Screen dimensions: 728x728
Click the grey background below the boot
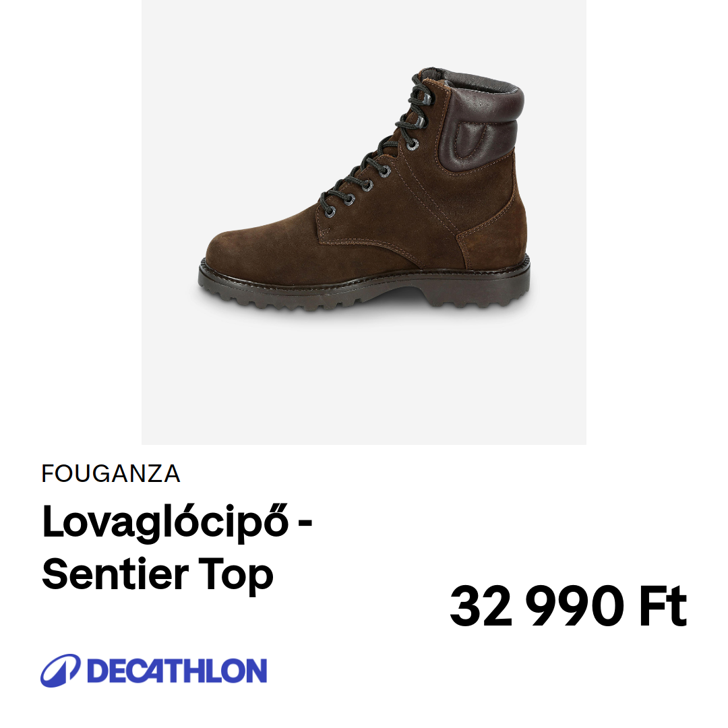pyautogui.click(x=364, y=376)
